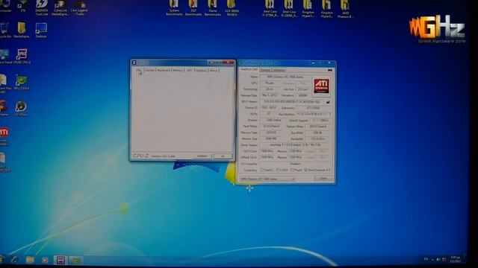
Task: Open the DAEMON Tools Lite desktop icon
Action: [x=42, y=7]
